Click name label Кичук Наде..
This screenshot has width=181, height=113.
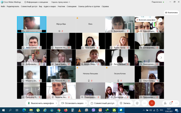click(x=90, y=64)
